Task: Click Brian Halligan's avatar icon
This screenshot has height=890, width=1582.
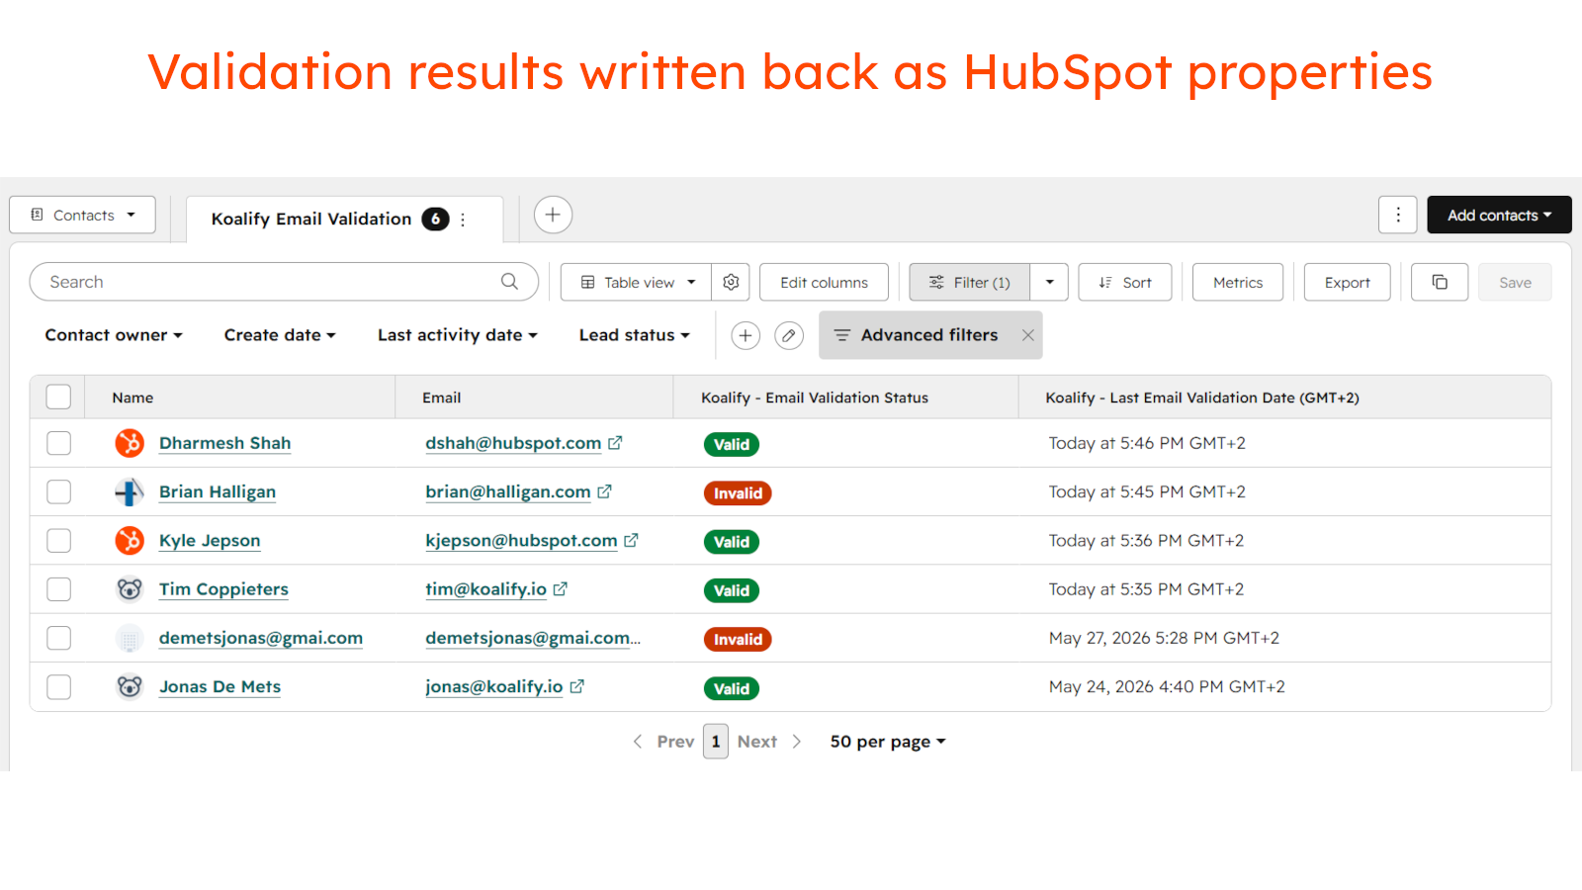Action: [130, 491]
